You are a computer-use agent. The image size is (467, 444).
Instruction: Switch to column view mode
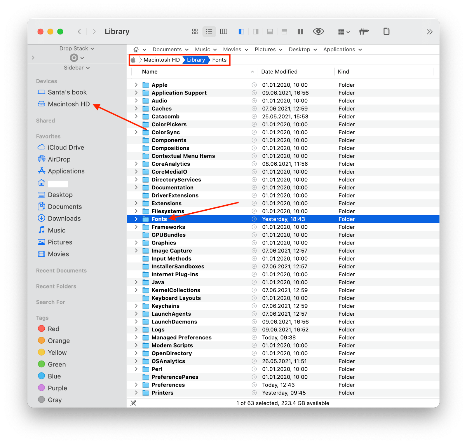tap(224, 32)
